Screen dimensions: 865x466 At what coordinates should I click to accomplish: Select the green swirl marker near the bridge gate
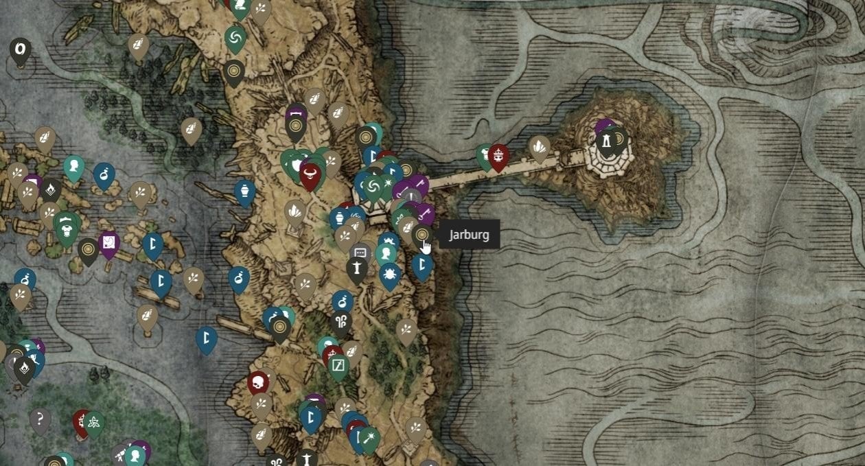tap(373, 186)
